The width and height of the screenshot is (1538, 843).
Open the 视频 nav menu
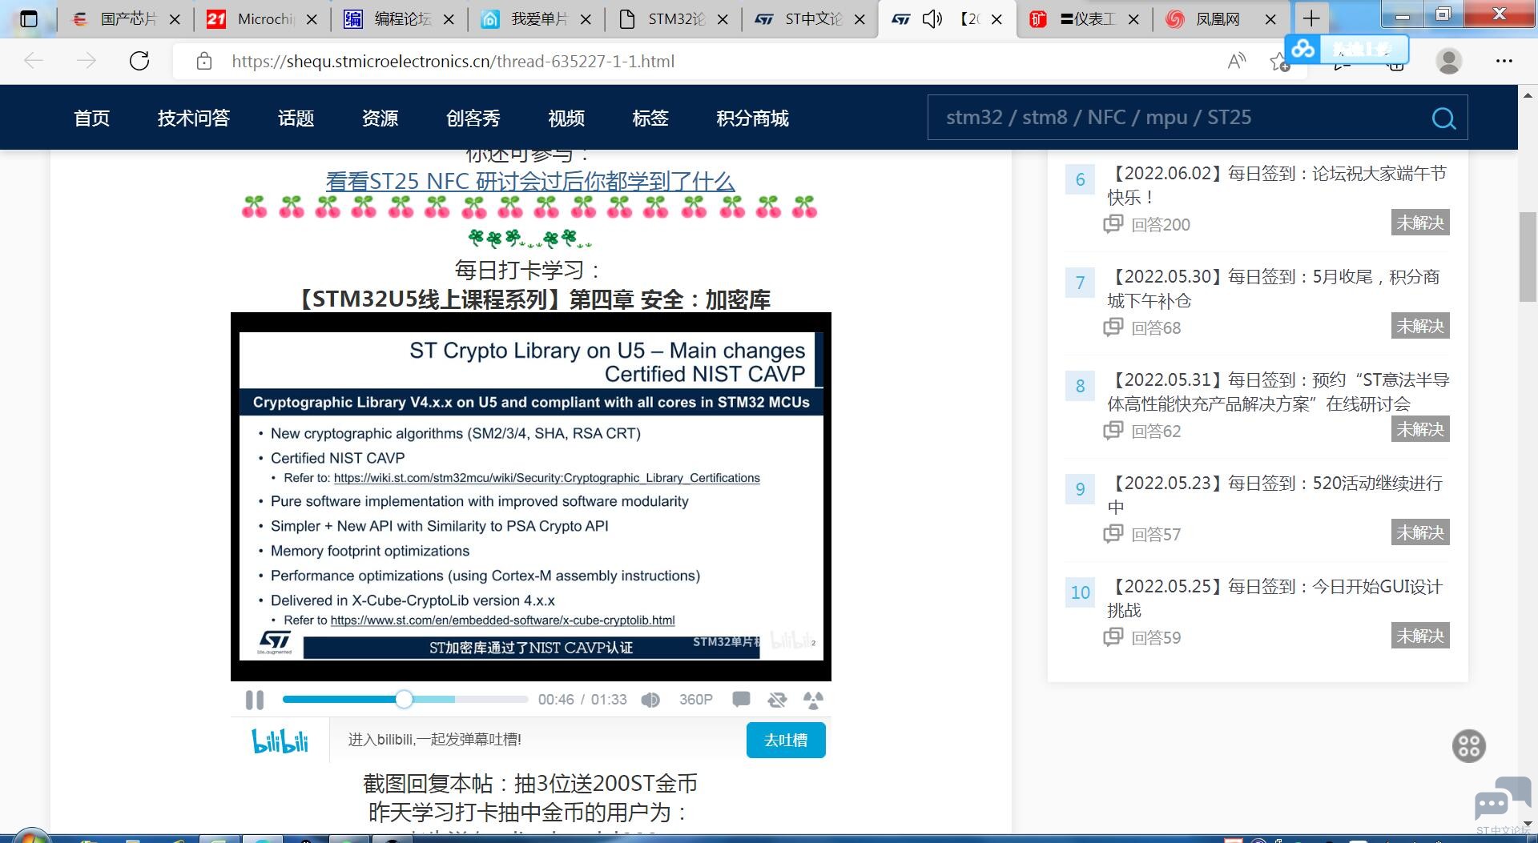pos(566,118)
